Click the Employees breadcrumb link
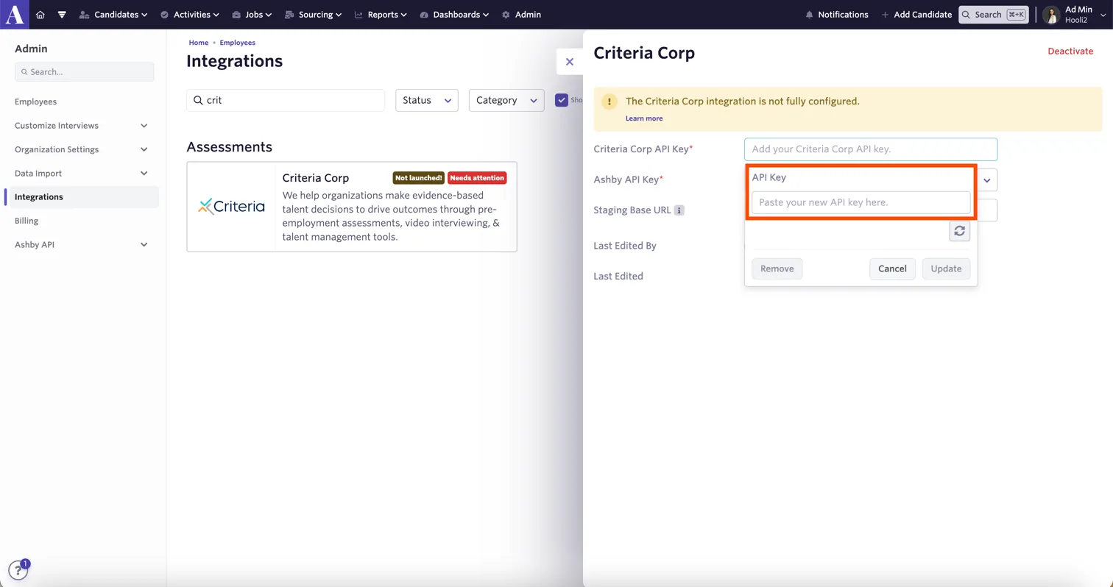 (237, 43)
